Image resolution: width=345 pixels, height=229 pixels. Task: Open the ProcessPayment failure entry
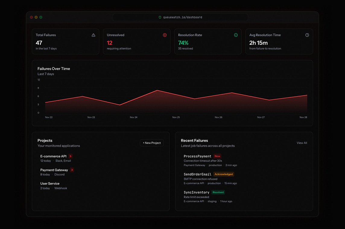click(x=198, y=156)
